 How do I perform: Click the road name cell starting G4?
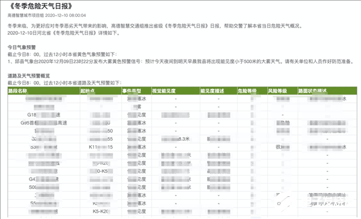(x=44, y=179)
